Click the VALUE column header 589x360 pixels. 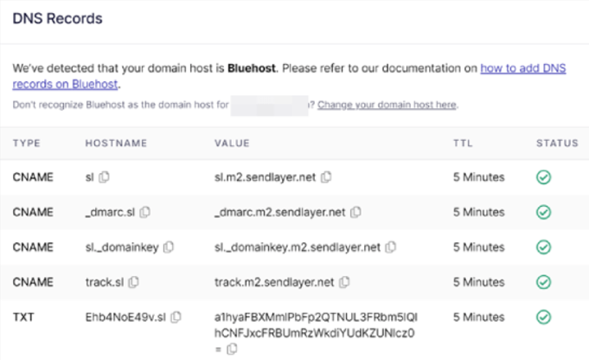232,143
